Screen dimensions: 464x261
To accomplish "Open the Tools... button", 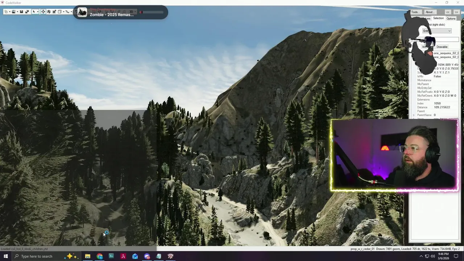I will [x=416, y=12].
